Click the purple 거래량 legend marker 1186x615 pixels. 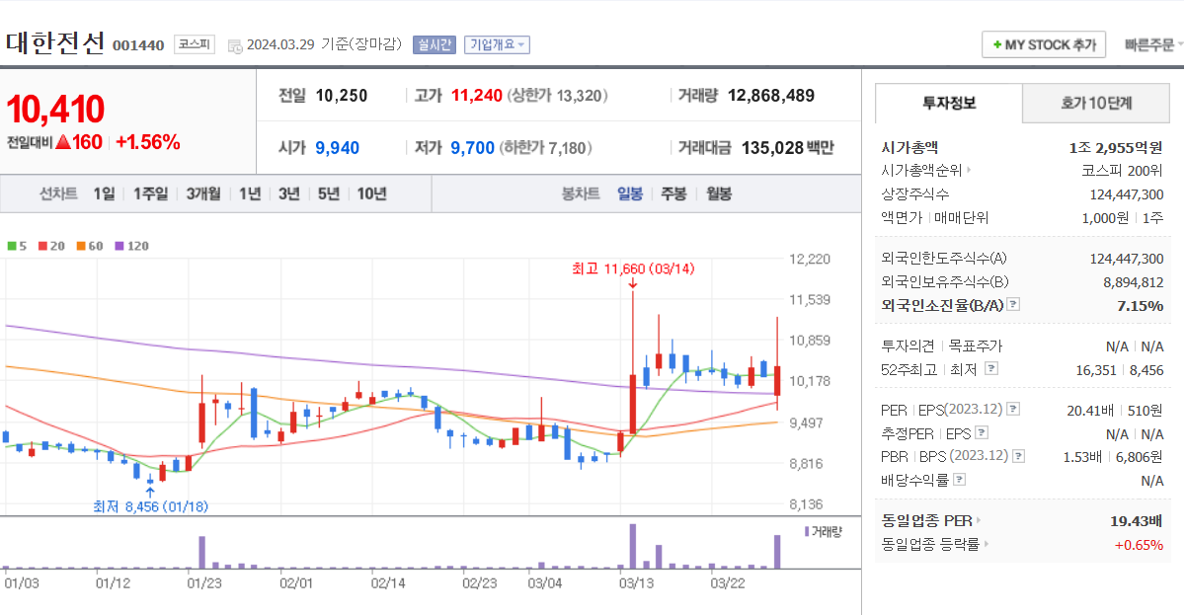coord(806,531)
